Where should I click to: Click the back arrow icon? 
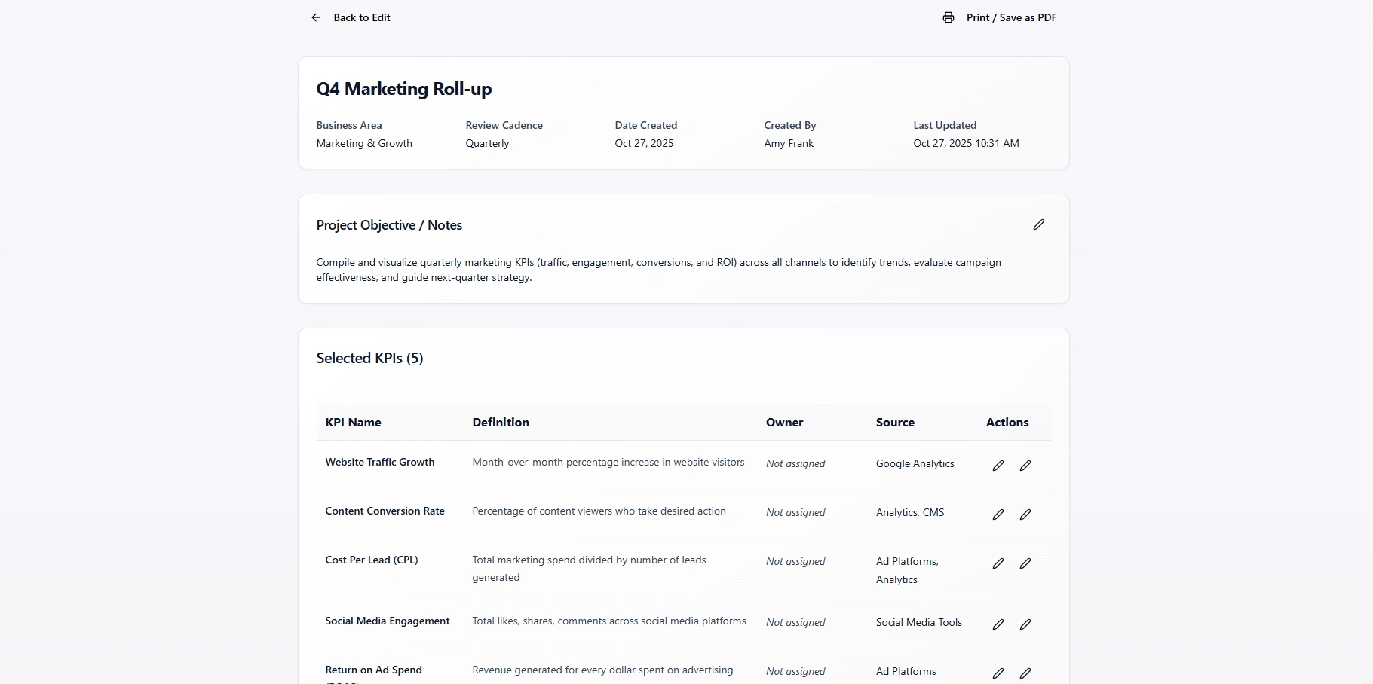point(316,17)
